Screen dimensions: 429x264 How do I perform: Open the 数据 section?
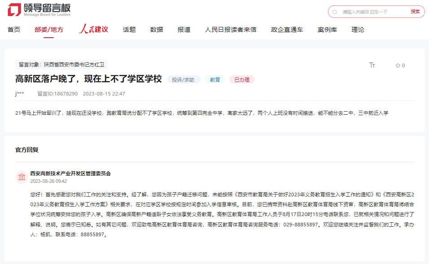pyautogui.click(x=156, y=30)
